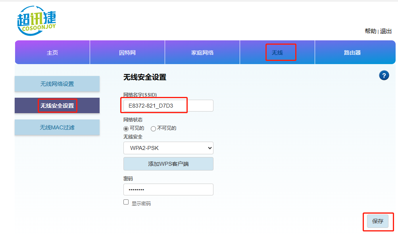Click the COSOONJOY logo
Viewport: 398px width, 235px height.
pyautogui.click(x=37, y=21)
